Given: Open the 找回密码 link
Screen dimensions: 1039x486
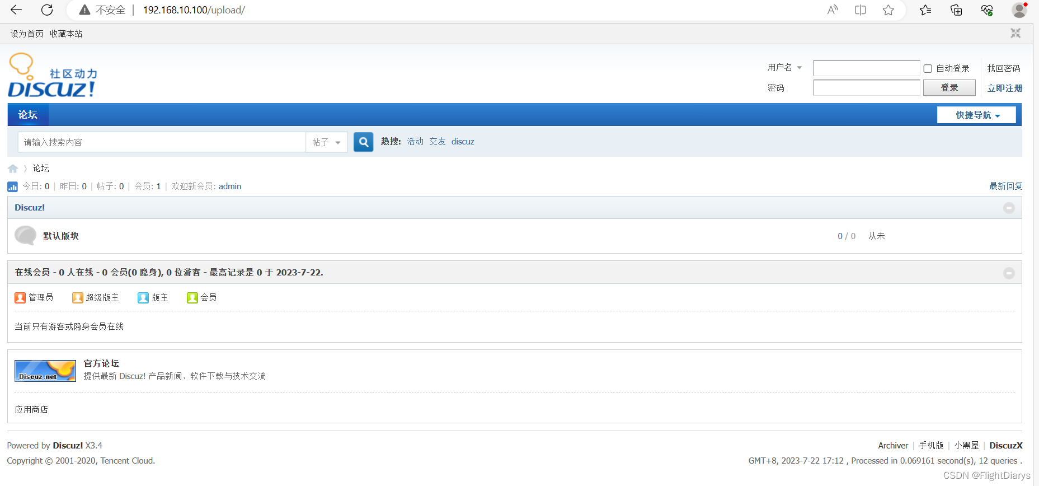Looking at the screenshot, I should [1004, 68].
